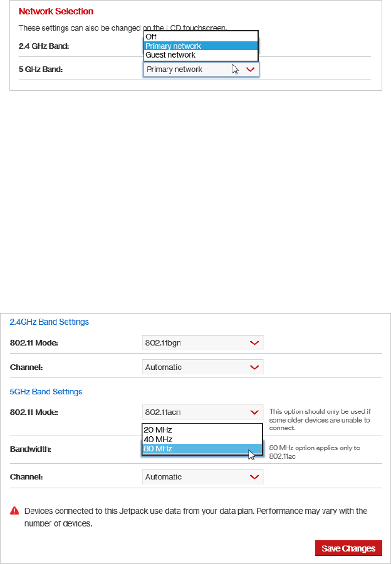Click the red chevron beside 802.11acn

point(254,413)
